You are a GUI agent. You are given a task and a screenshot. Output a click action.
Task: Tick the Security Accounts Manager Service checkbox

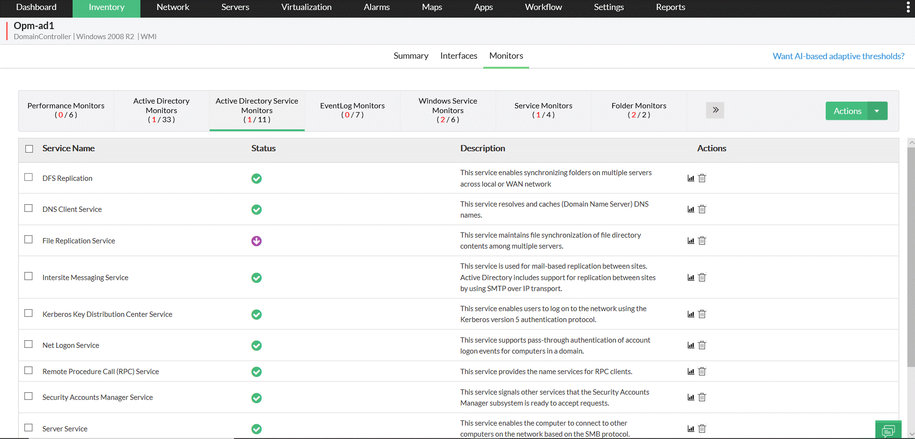tap(29, 397)
